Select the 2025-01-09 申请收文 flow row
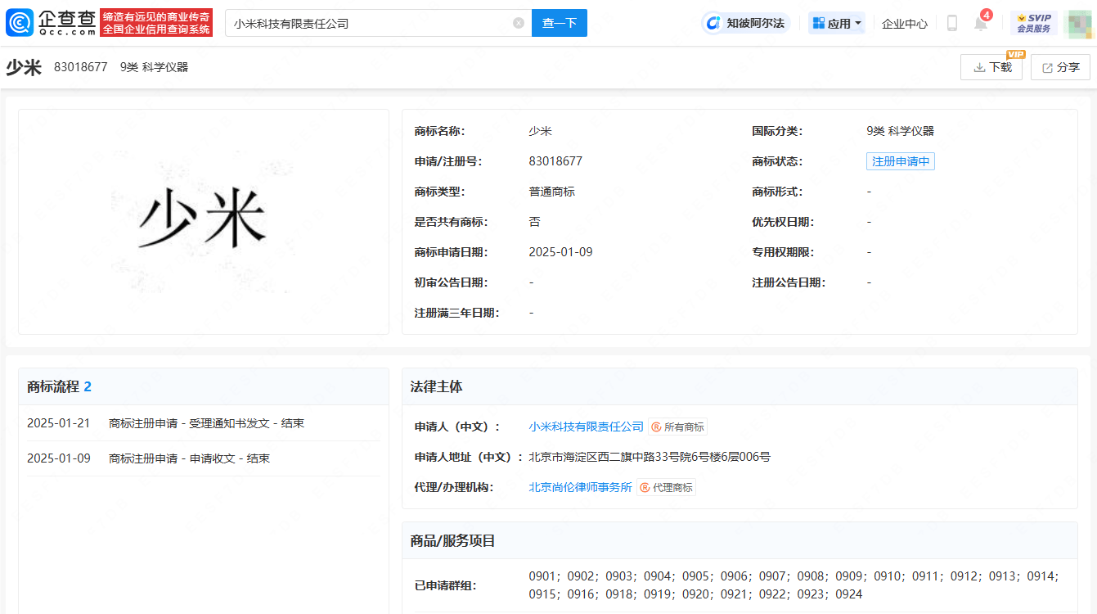This screenshot has height=614, width=1097. coord(203,458)
